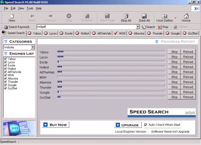The image size is (201, 145).
Task: Stop the Google search progress
Action: tap(174, 92)
